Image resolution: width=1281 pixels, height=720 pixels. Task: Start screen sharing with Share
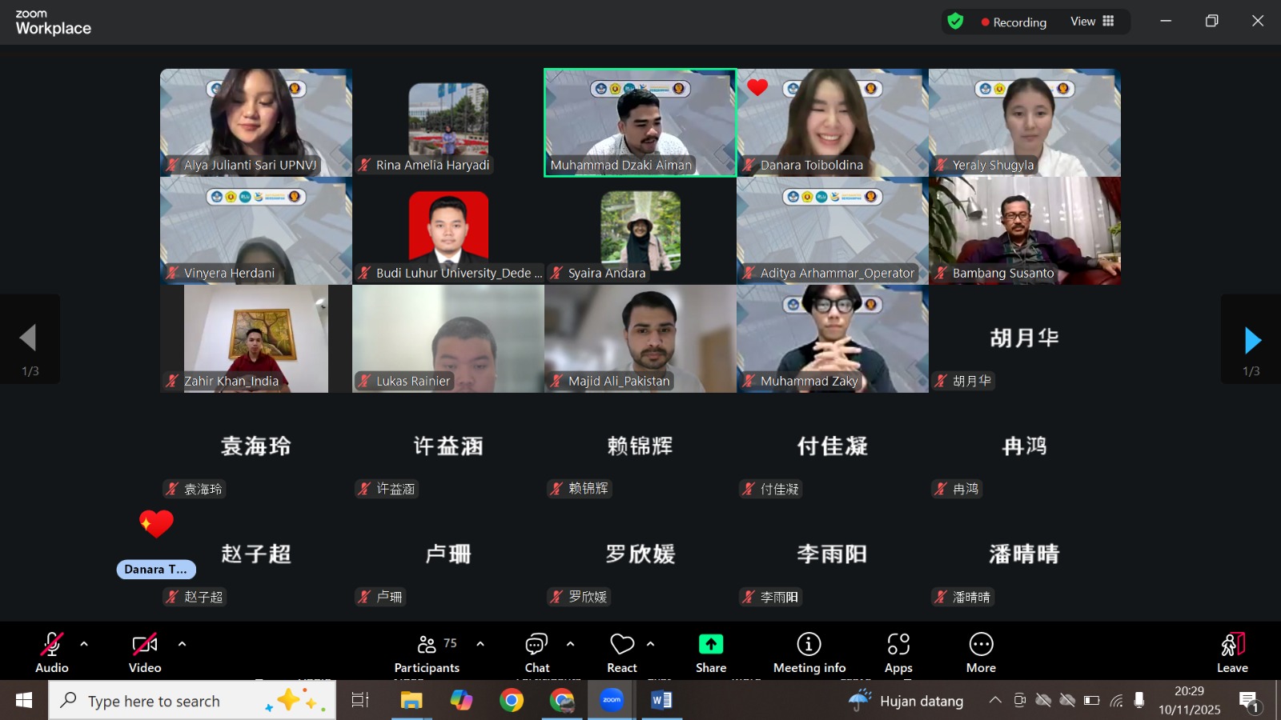710,652
